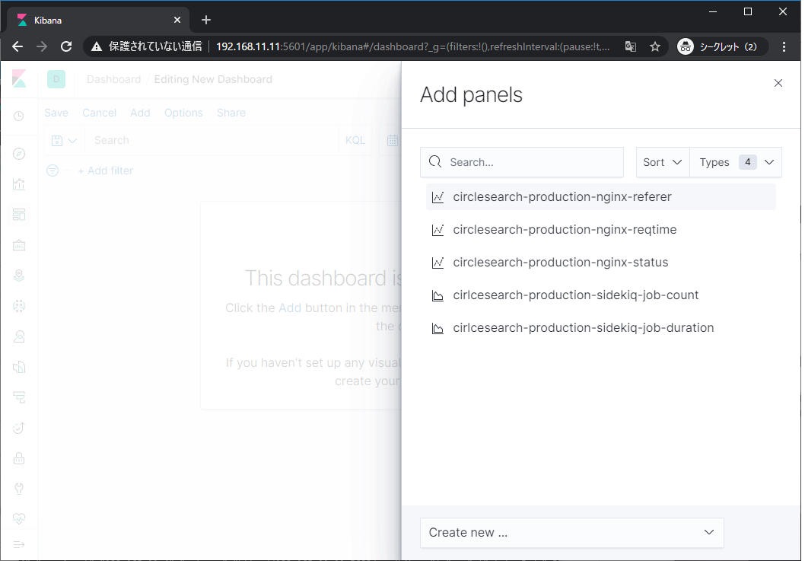Select cirlcesearch-production-sidekiq-job-duration visualization
Image resolution: width=805 pixels, height=561 pixels.
click(583, 328)
